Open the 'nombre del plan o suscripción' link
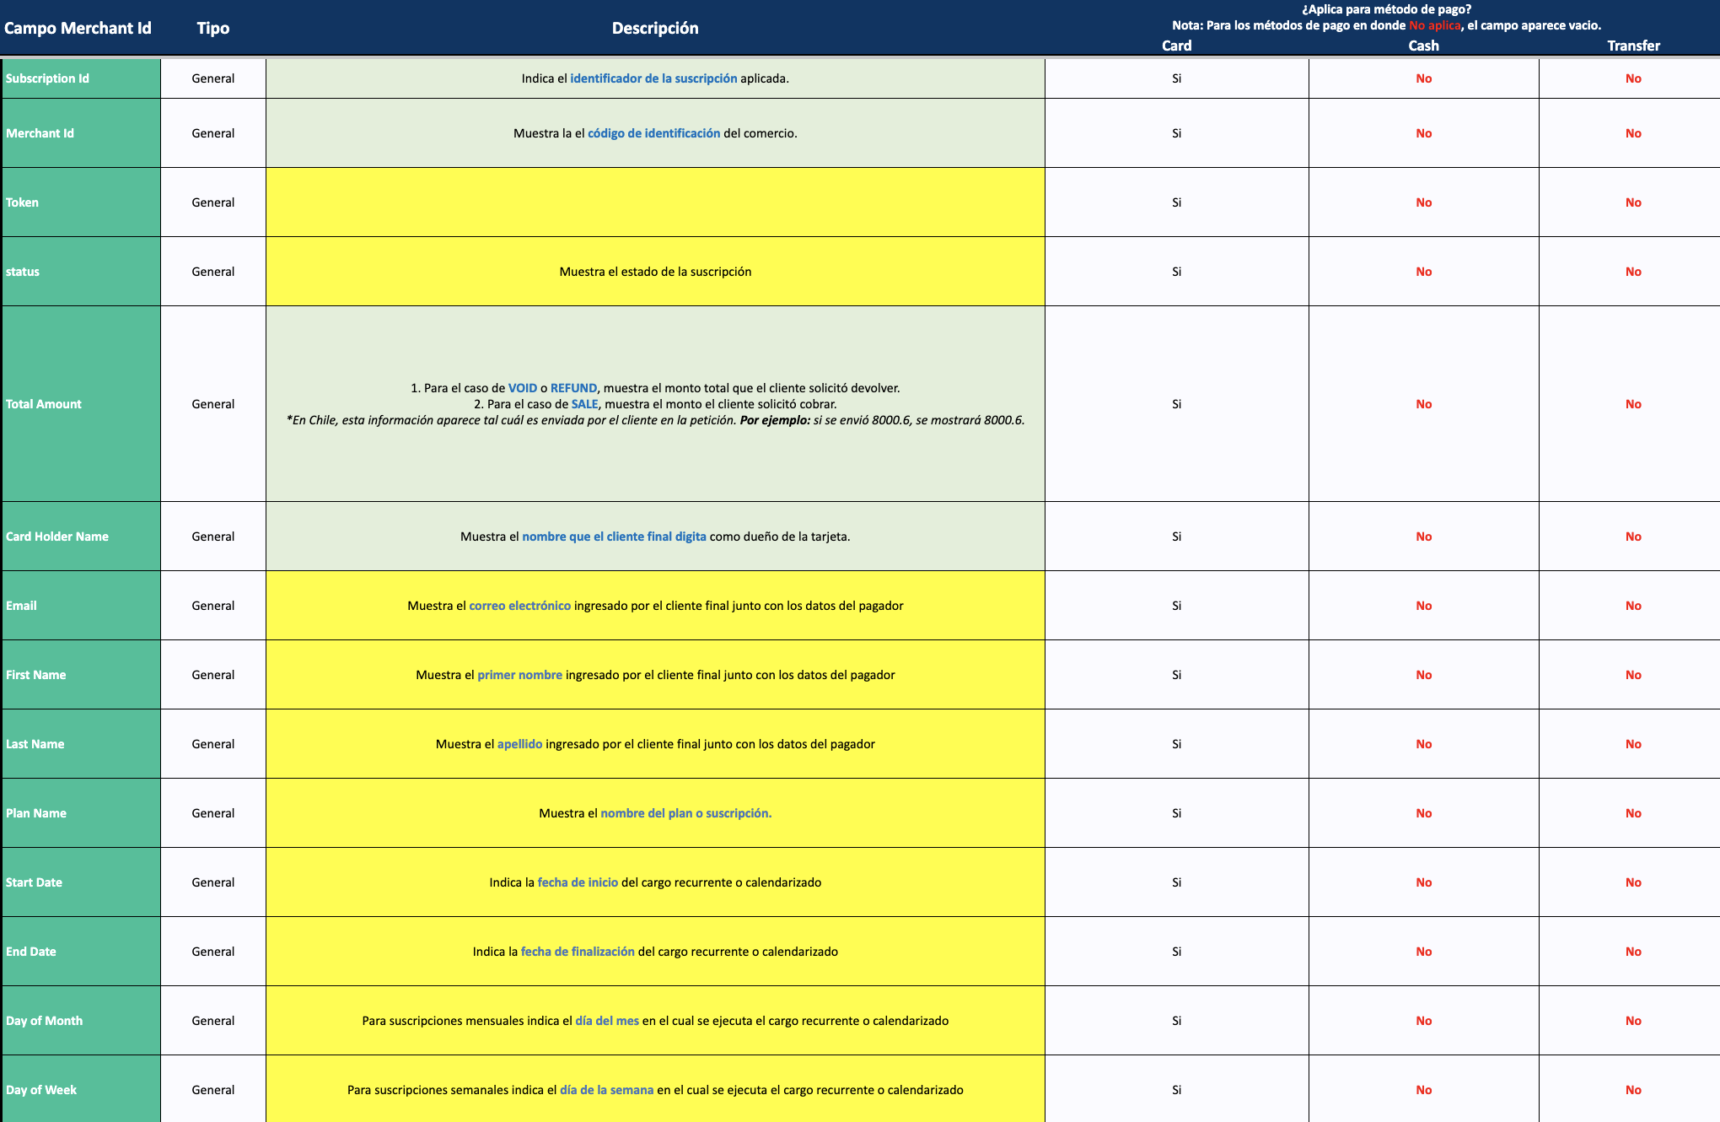 tap(685, 812)
